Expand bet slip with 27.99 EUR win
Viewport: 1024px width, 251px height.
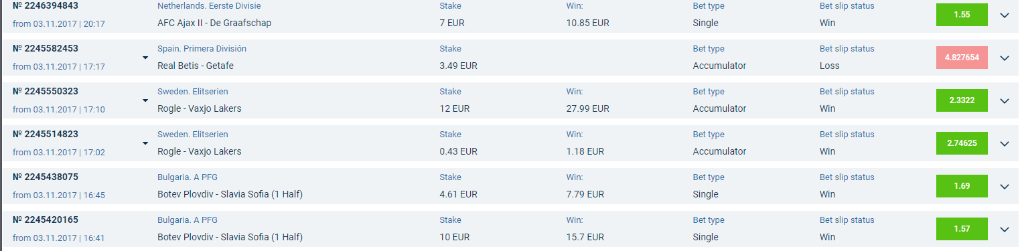coord(1004,101)
